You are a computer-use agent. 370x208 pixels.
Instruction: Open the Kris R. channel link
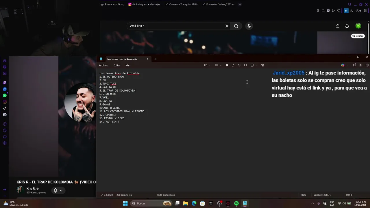pyautogui.click(x=31, y=189)
